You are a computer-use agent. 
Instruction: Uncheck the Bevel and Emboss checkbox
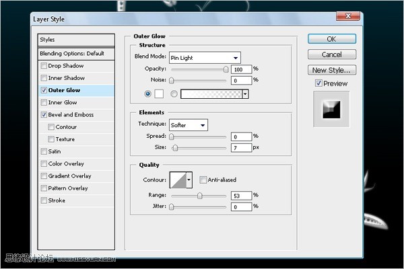click(44, 115)
